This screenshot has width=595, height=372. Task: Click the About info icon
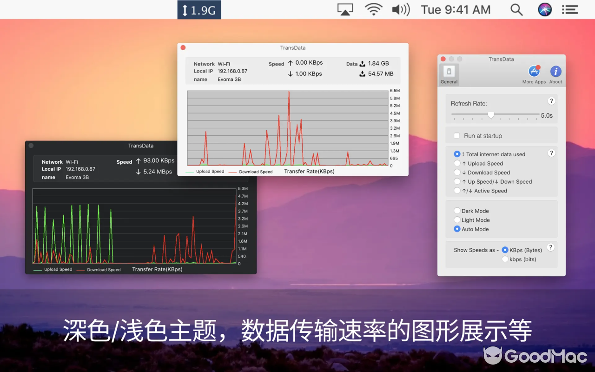coord(555,71)
